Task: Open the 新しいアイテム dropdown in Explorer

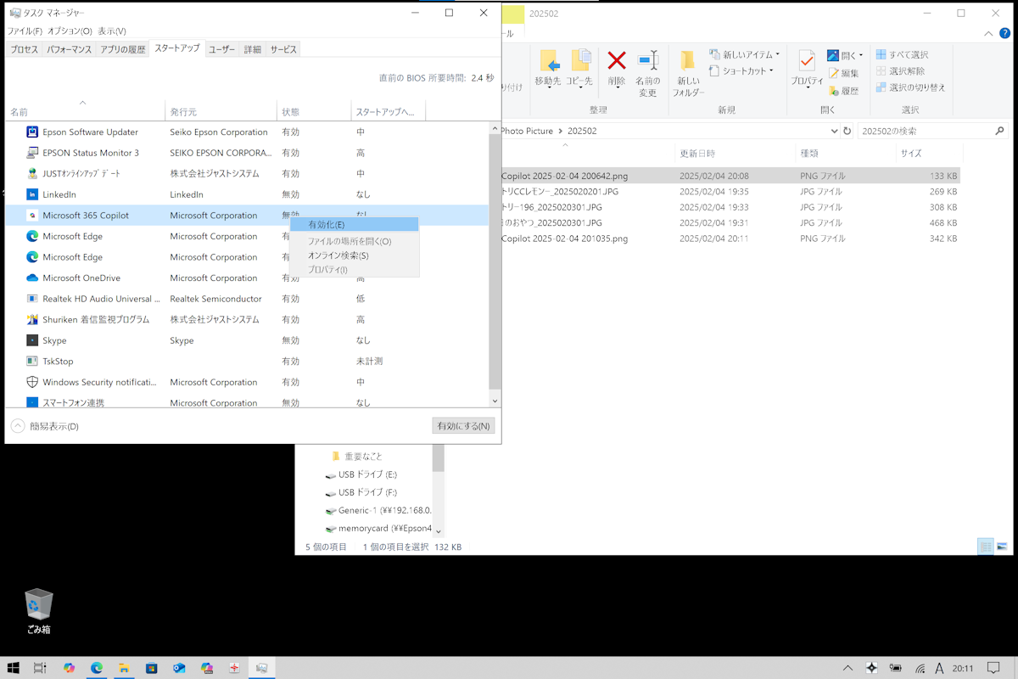Action: [x=744, y=55]
